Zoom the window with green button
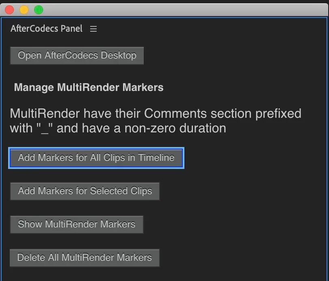This screenshot has width=329, height=281. [x=39, y=10]
